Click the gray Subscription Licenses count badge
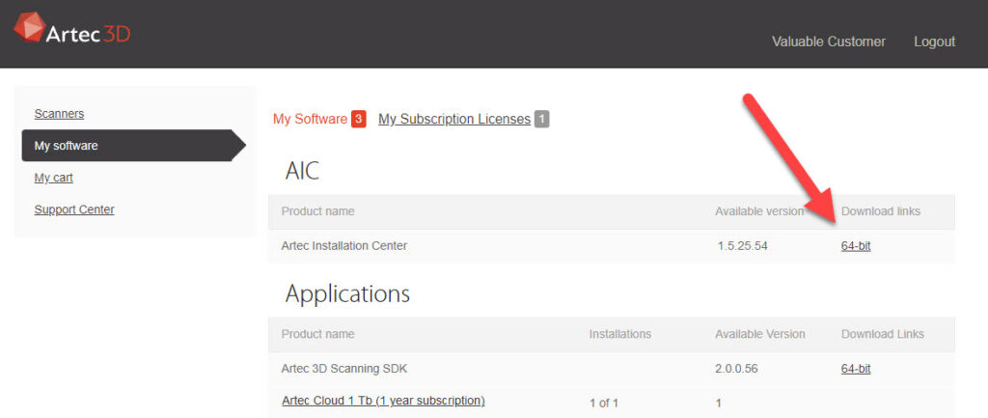This screenshot has height=418, width=988. tap(542, 119)
